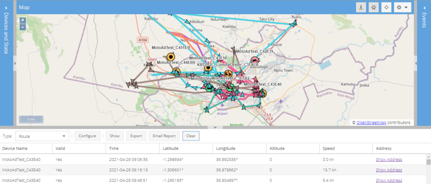
Task: Open the report Type Route dropdown
Action: pyautogui.click(x=42, y=136)
